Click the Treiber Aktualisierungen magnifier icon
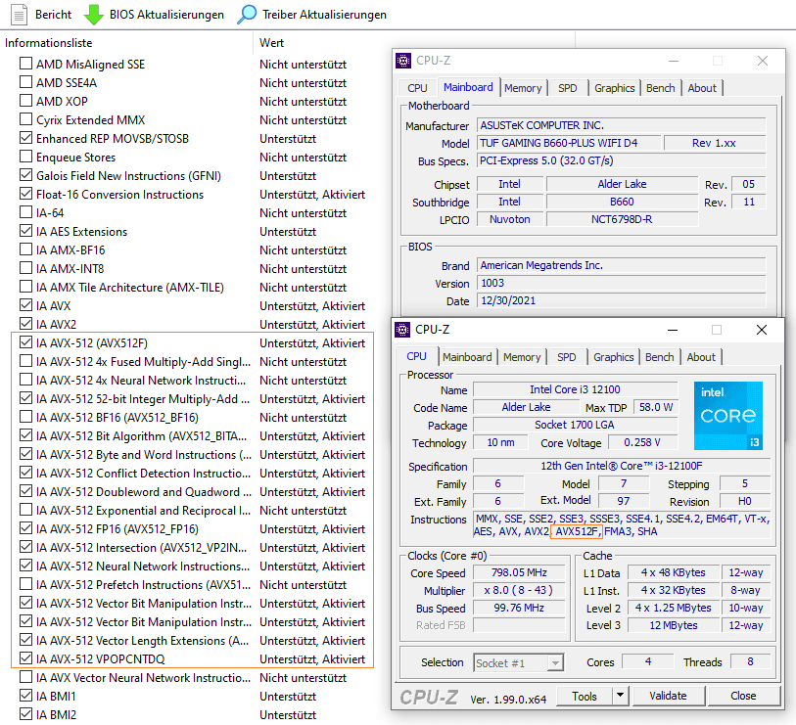The height and width of the screenshot is (725, 796). point(247,15)
